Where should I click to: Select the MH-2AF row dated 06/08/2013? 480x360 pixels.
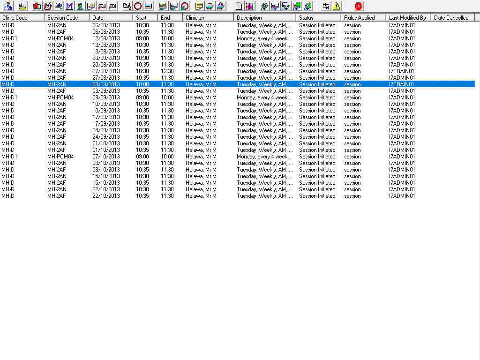(x=238, y=32)
